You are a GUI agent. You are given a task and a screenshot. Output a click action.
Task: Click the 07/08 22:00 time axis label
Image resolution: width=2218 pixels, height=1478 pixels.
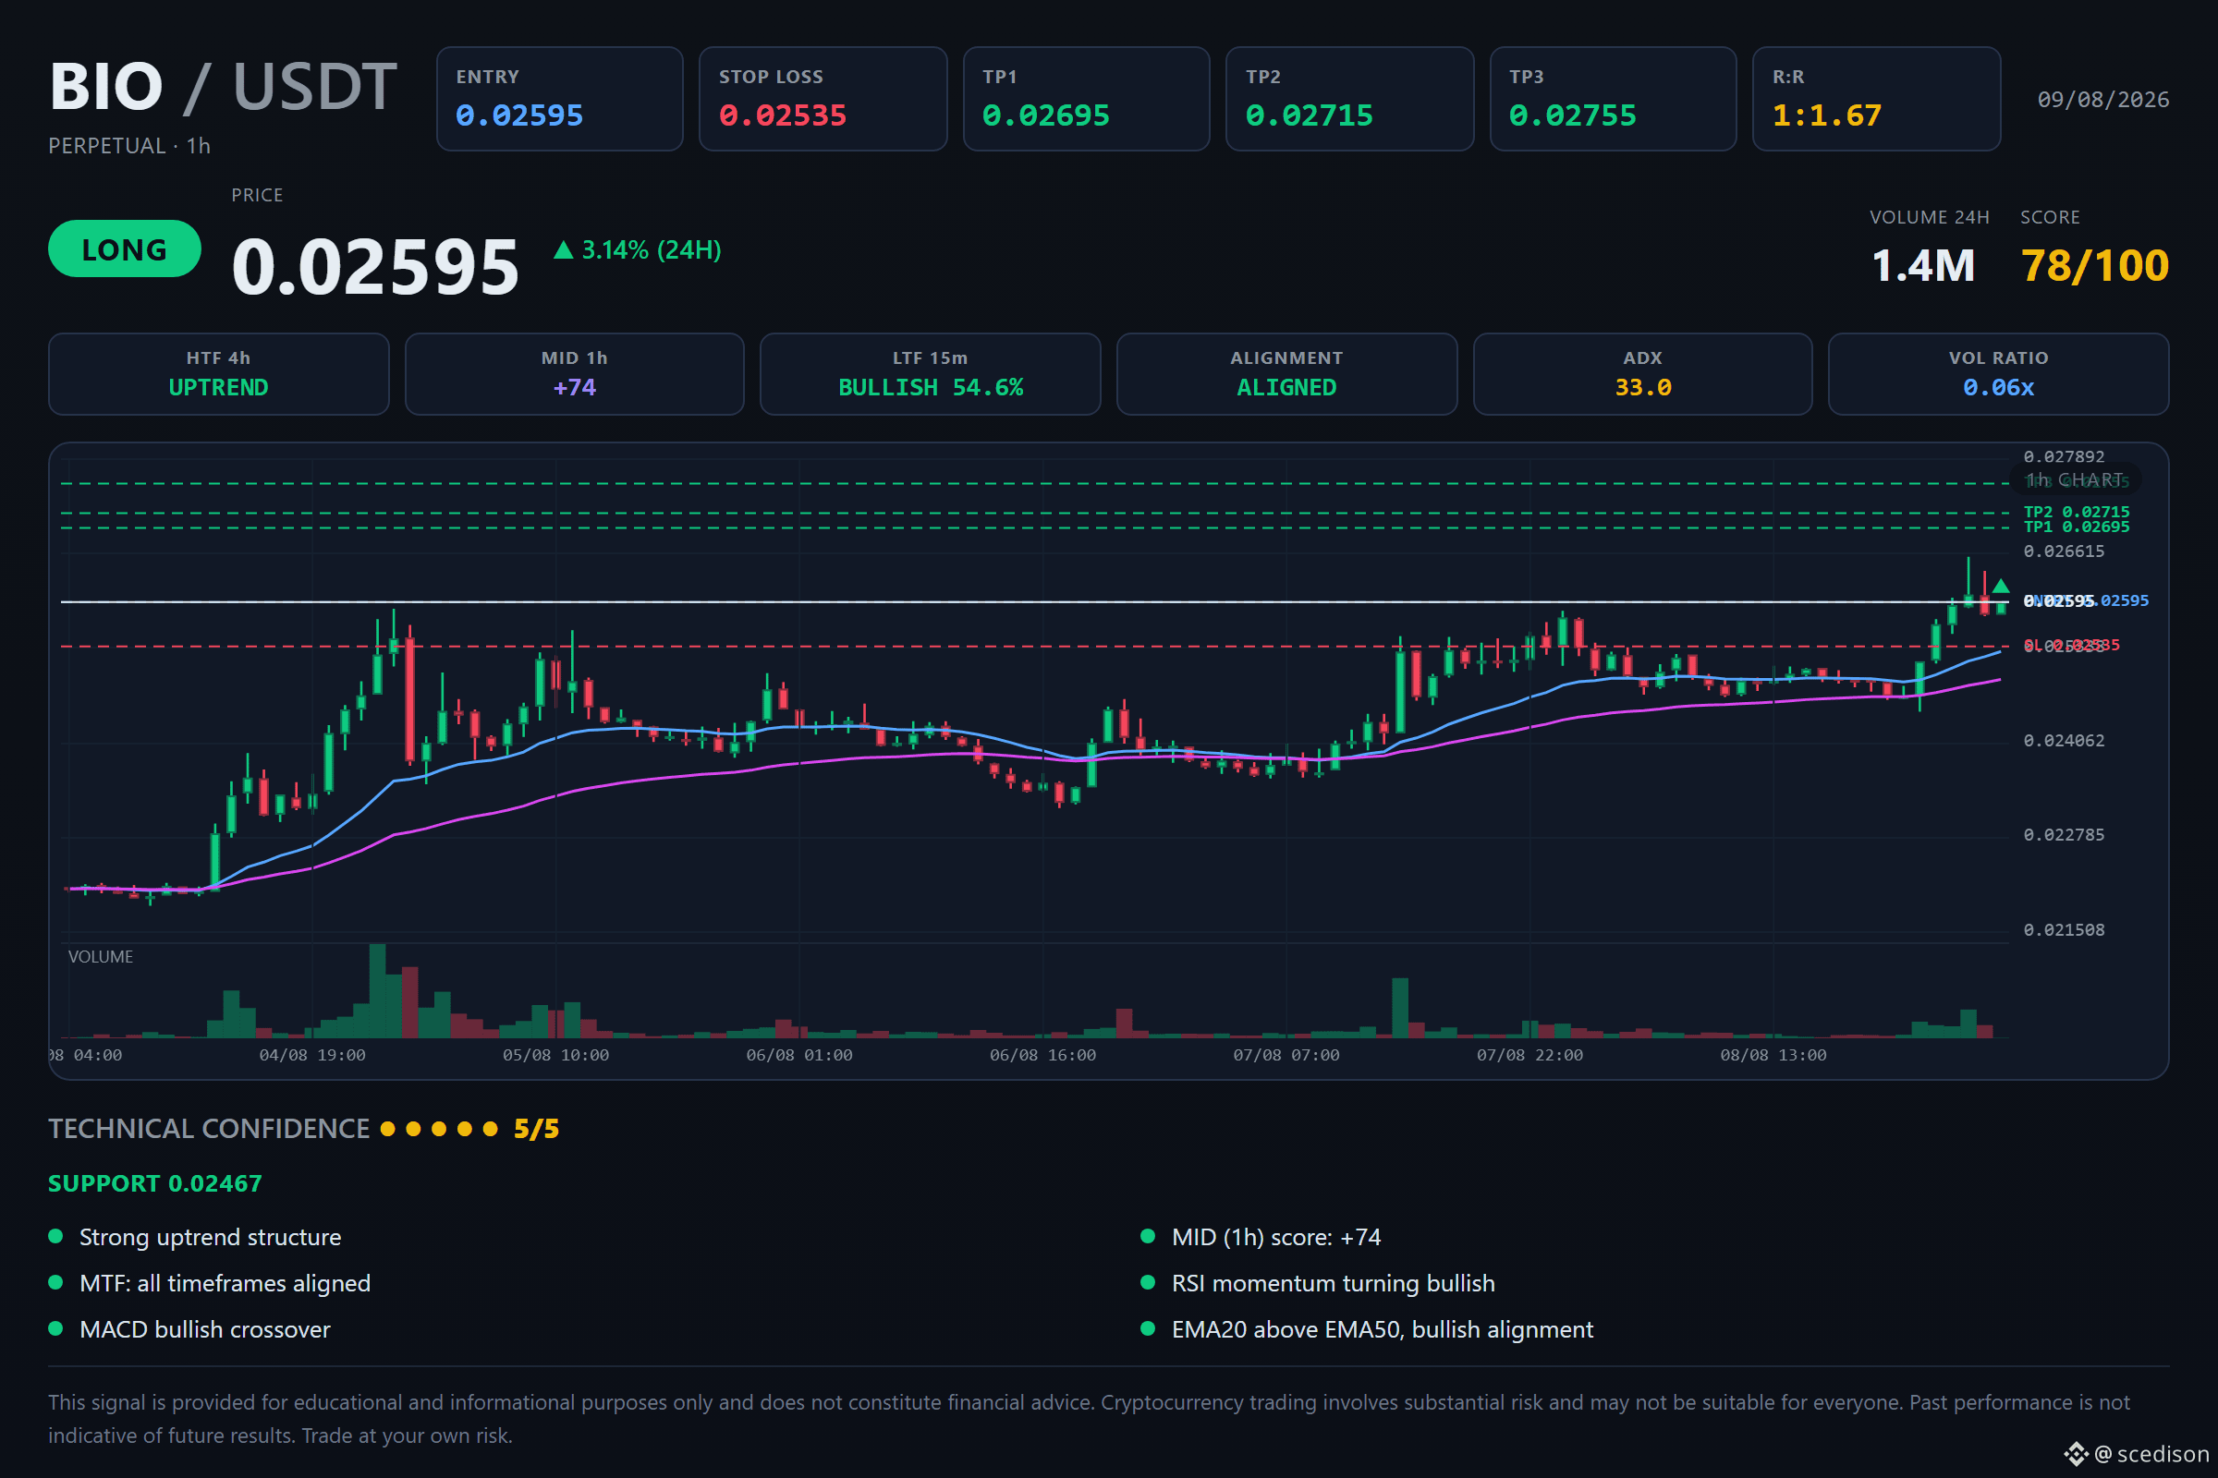1529,1056
